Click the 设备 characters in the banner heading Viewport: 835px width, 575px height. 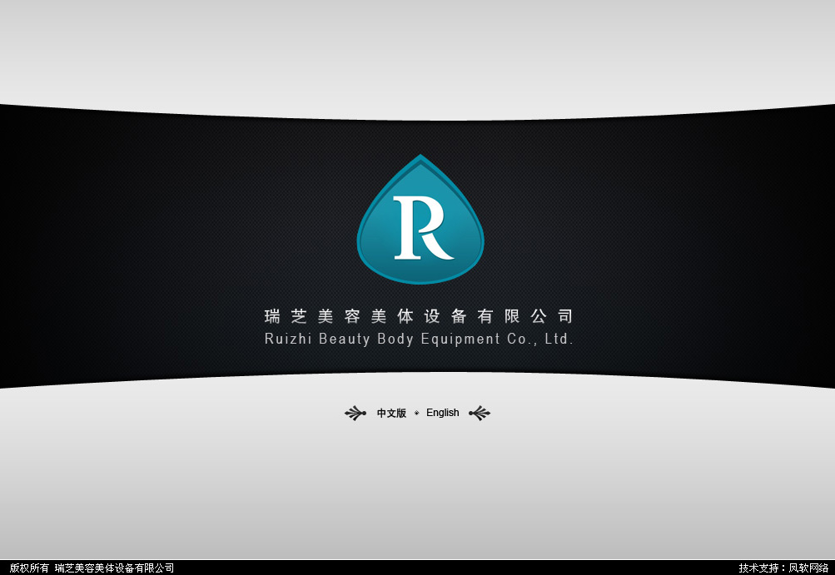coord(445,316)
